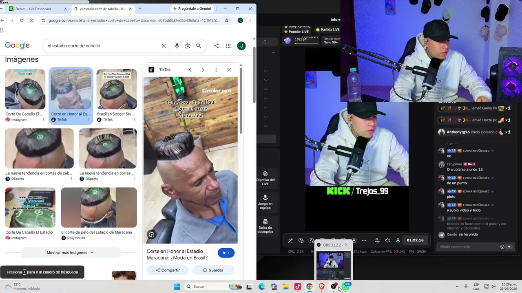Open the 'El corte de pelo del Estadio de Maracana' thumbnail
Viewport: 522px width, 293px height.
point(99,208)
